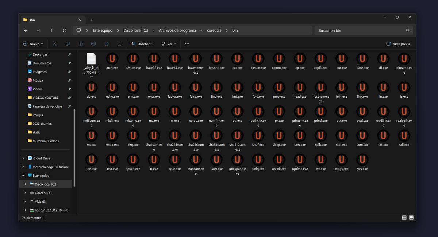
Task: Go up one folder level arrow
Action: click(51, 31)
